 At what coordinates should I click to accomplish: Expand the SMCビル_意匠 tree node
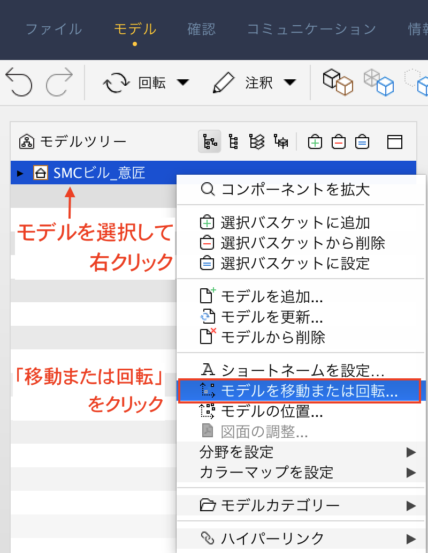point(20,173)
